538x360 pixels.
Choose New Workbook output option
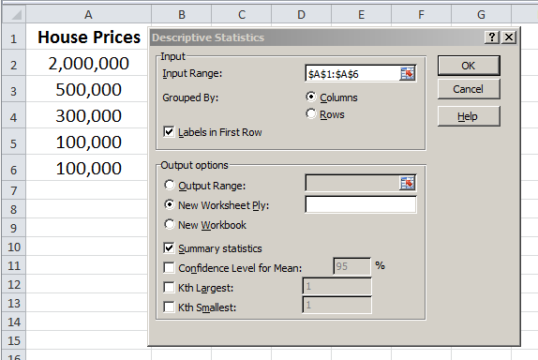click(x=169, y=224)
